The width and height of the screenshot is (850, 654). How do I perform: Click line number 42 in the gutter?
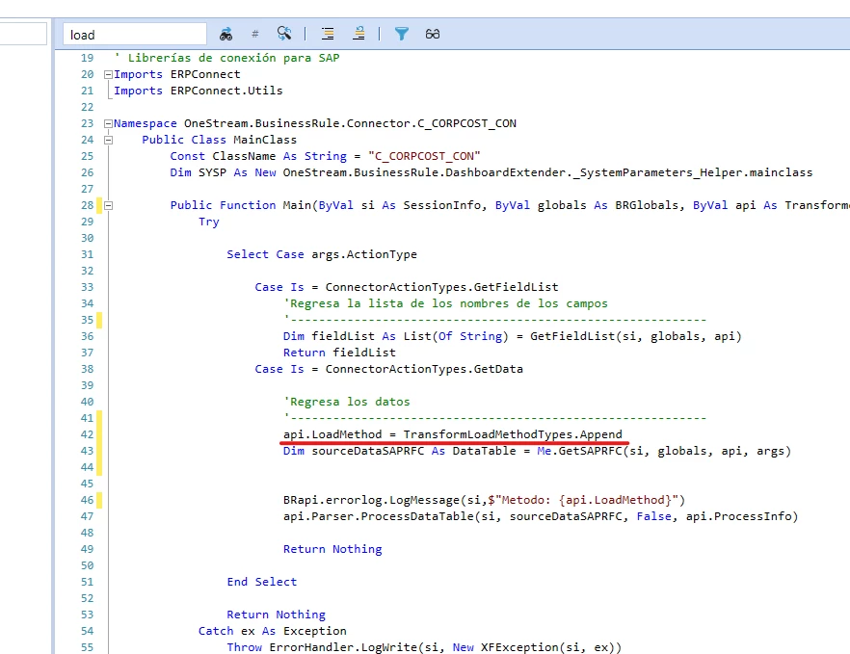click(x=87, y=434)
